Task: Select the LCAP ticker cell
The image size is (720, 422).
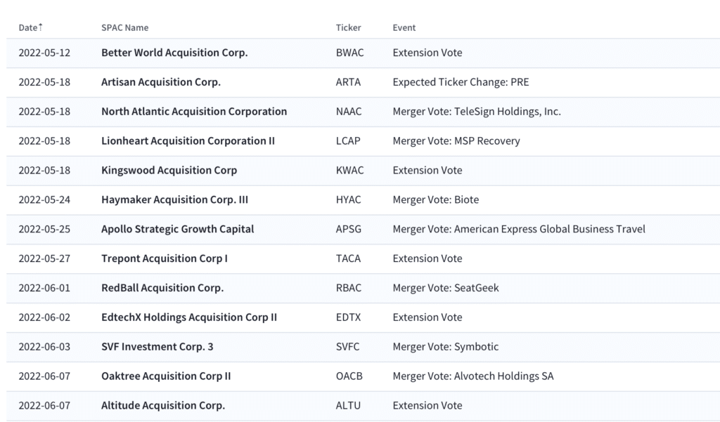Action: pos(348,141)
